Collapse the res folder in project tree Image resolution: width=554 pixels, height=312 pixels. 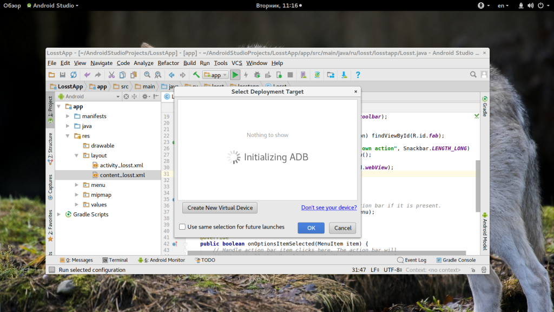point(68,136)
